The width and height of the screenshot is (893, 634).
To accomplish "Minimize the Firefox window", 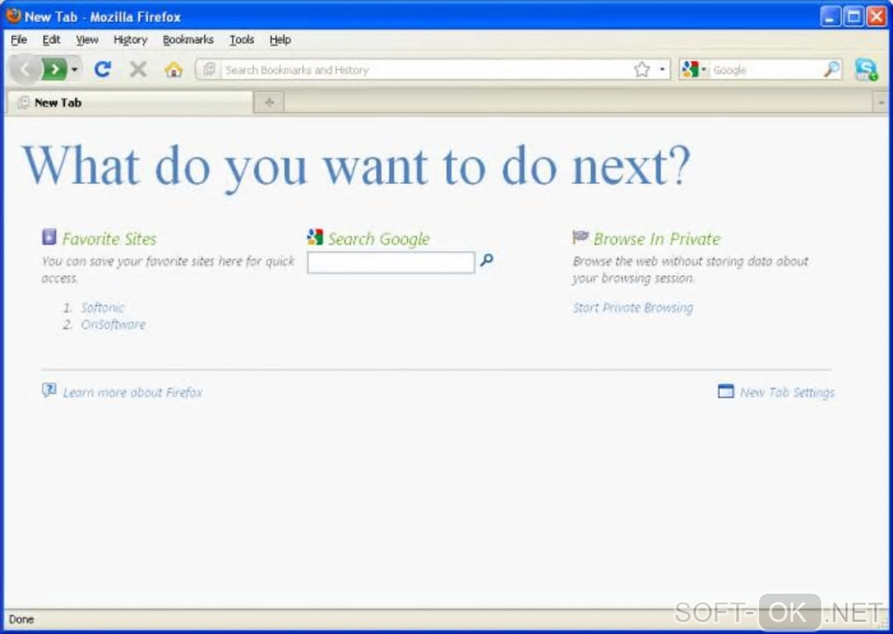I will coord(830,17).
